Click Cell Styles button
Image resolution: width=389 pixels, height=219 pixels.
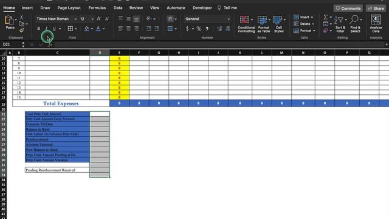279,24
